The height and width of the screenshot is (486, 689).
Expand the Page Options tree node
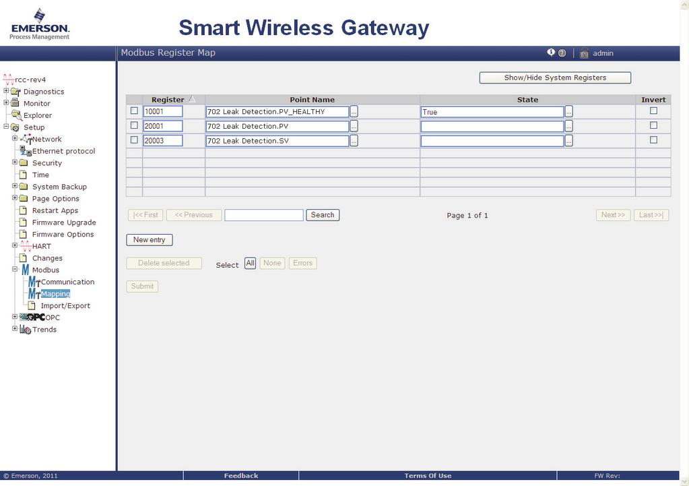[15, 198]
